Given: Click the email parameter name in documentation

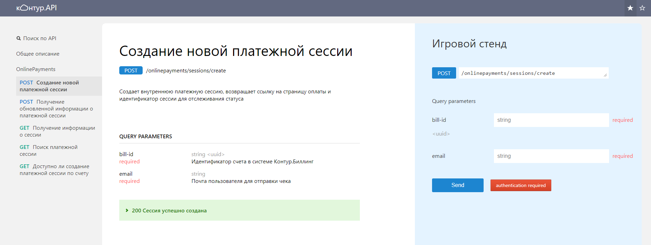Looking at the screenshot, I should (126, 174).
